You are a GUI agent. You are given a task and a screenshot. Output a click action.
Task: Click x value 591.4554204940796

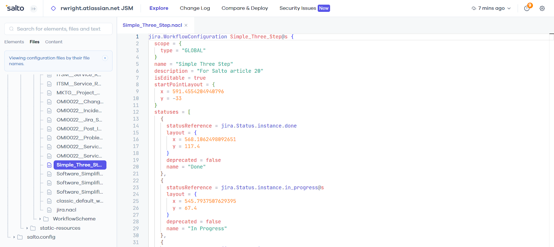point(198,91)
